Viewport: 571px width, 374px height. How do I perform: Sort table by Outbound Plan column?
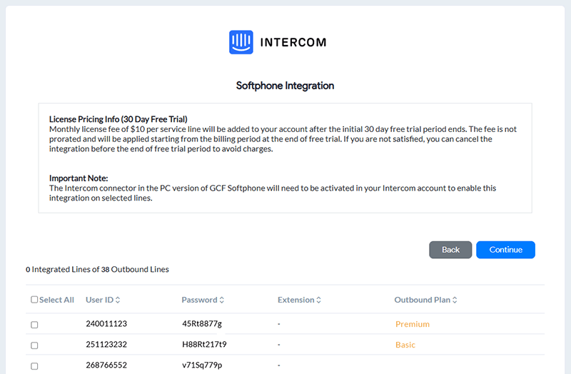click(x=425, y=300)
